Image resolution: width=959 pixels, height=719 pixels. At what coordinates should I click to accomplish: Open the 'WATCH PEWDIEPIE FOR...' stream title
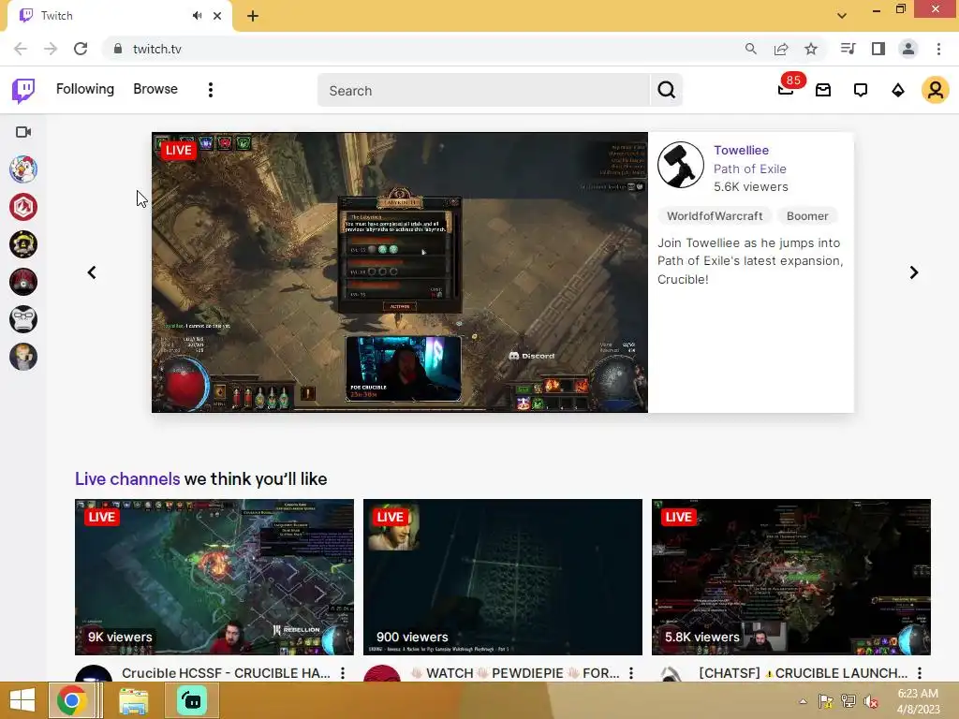514,673
